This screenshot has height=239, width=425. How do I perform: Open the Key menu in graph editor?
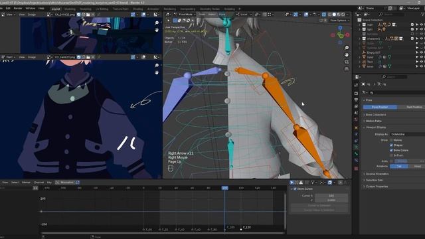[x=49, y=183]
